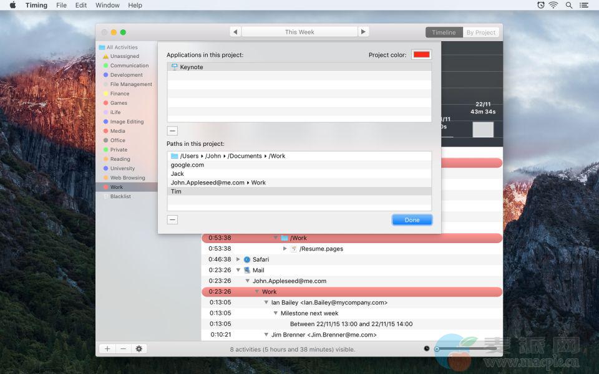The height and width of the screenshot is (374, 599).
Task: Switch to By Project view
Action: 480,32
